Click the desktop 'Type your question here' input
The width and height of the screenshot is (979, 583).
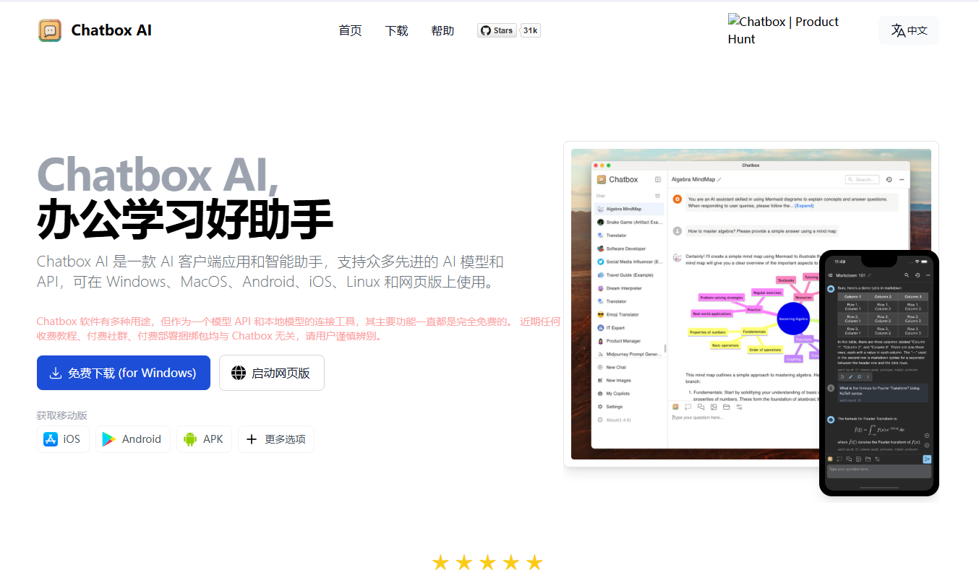coord(745,418)
